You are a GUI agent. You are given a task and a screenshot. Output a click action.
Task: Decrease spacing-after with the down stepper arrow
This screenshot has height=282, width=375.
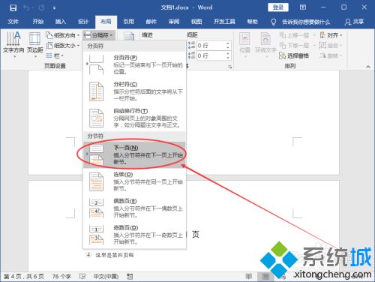[x=228, y=58]
